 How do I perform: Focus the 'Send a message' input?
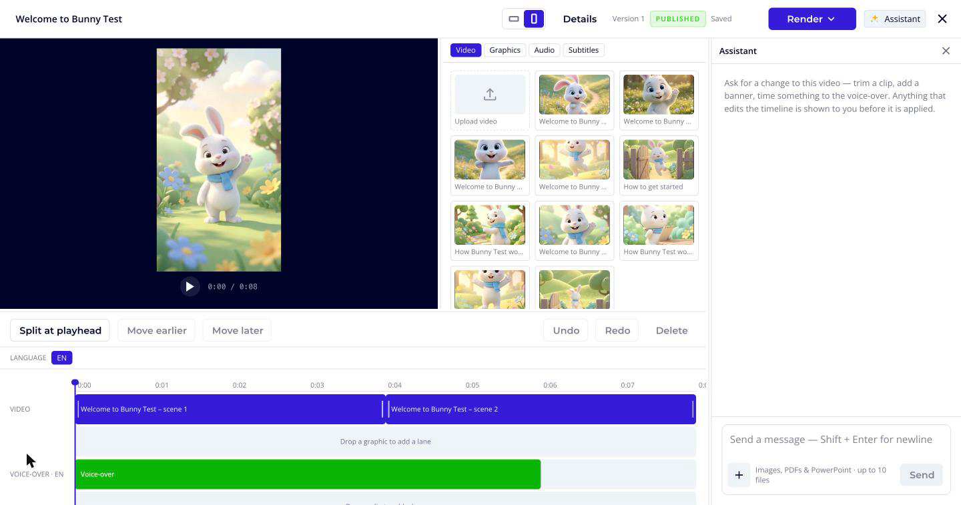point(836,440)
